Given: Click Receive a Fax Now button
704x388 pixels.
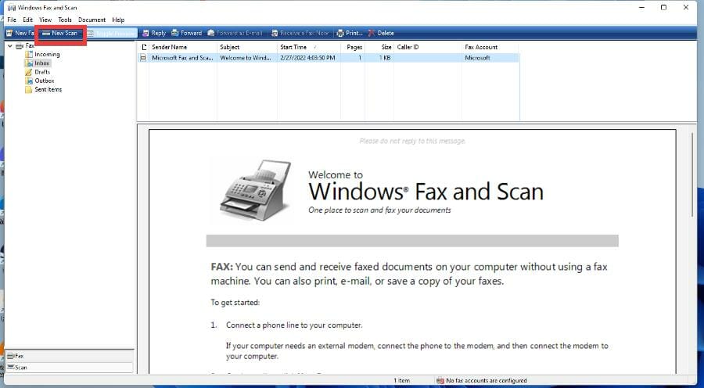Looking at the screenshot, I should click(300, 33).
